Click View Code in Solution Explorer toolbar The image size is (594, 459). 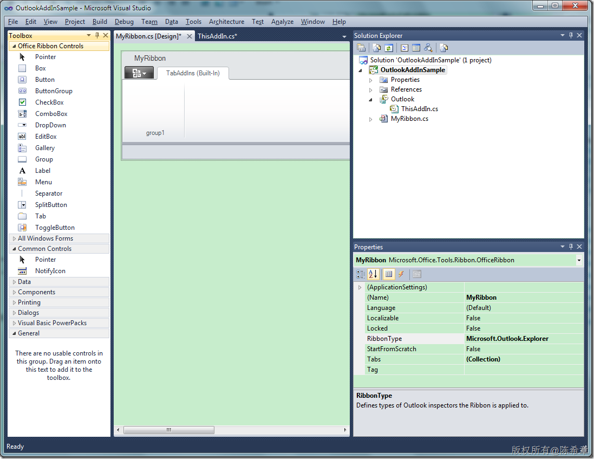(x=404, y=48)
